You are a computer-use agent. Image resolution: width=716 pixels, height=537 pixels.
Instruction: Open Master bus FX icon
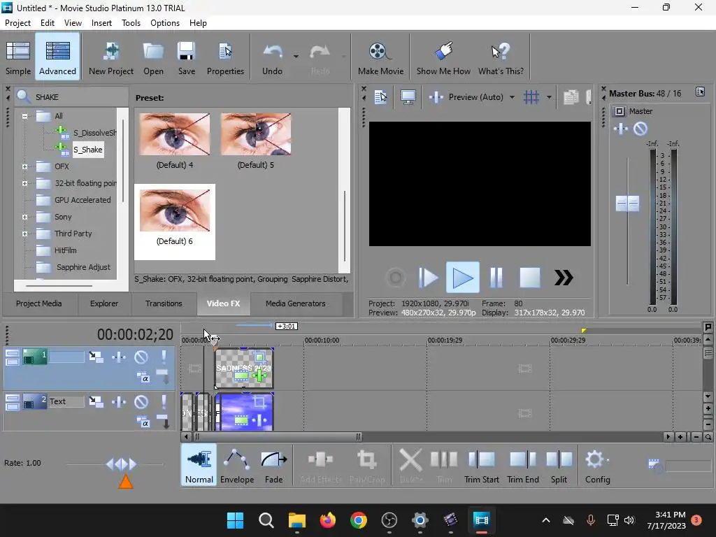(621, 129)
